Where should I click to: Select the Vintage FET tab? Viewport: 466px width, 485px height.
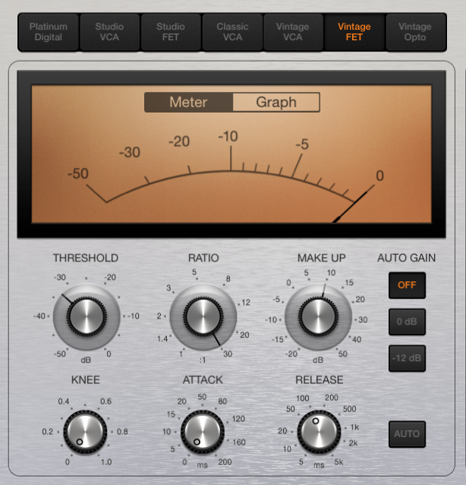[354, 32]
